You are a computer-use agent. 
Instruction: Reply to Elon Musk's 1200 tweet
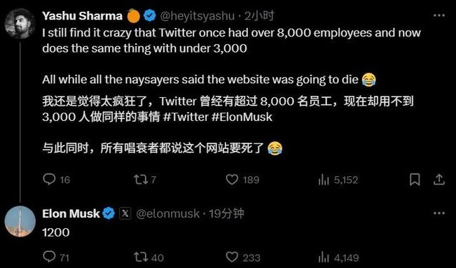[49, 257]
